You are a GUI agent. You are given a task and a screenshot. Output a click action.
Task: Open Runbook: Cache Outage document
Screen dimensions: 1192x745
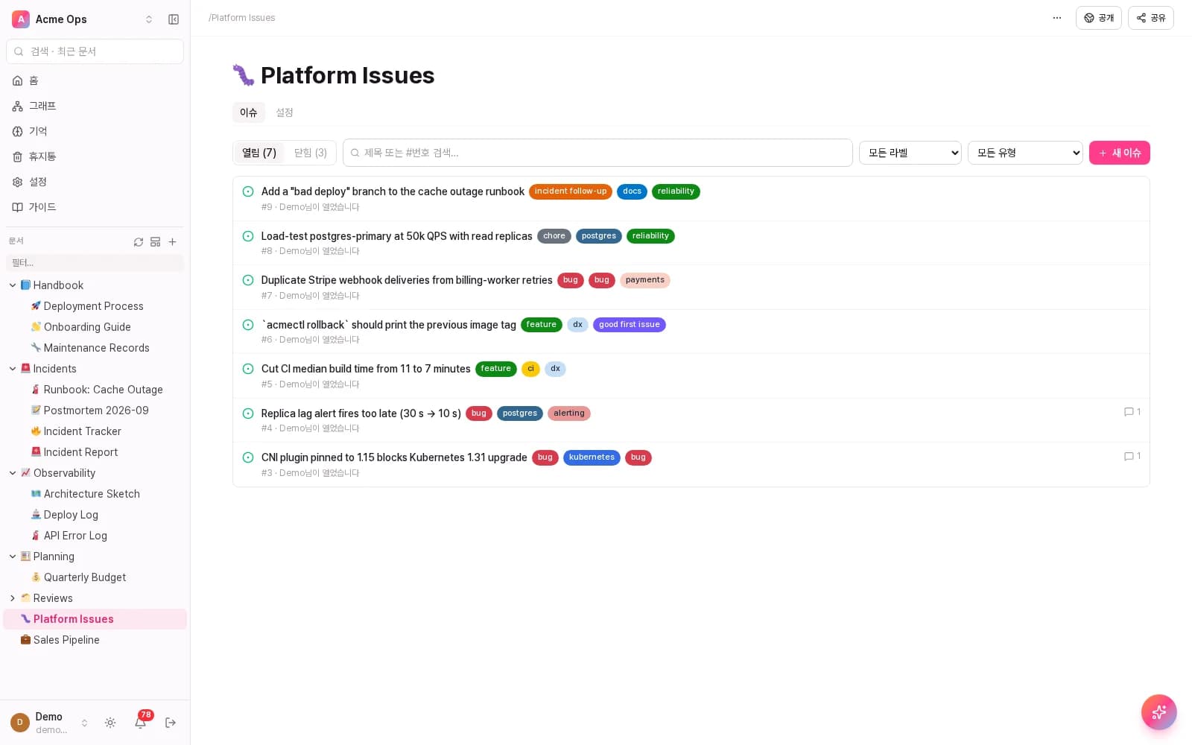coord(103,390)
